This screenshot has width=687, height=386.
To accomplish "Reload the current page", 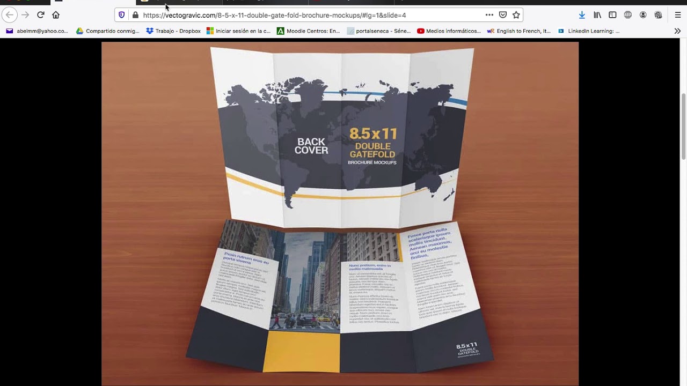I will [41, 15].
